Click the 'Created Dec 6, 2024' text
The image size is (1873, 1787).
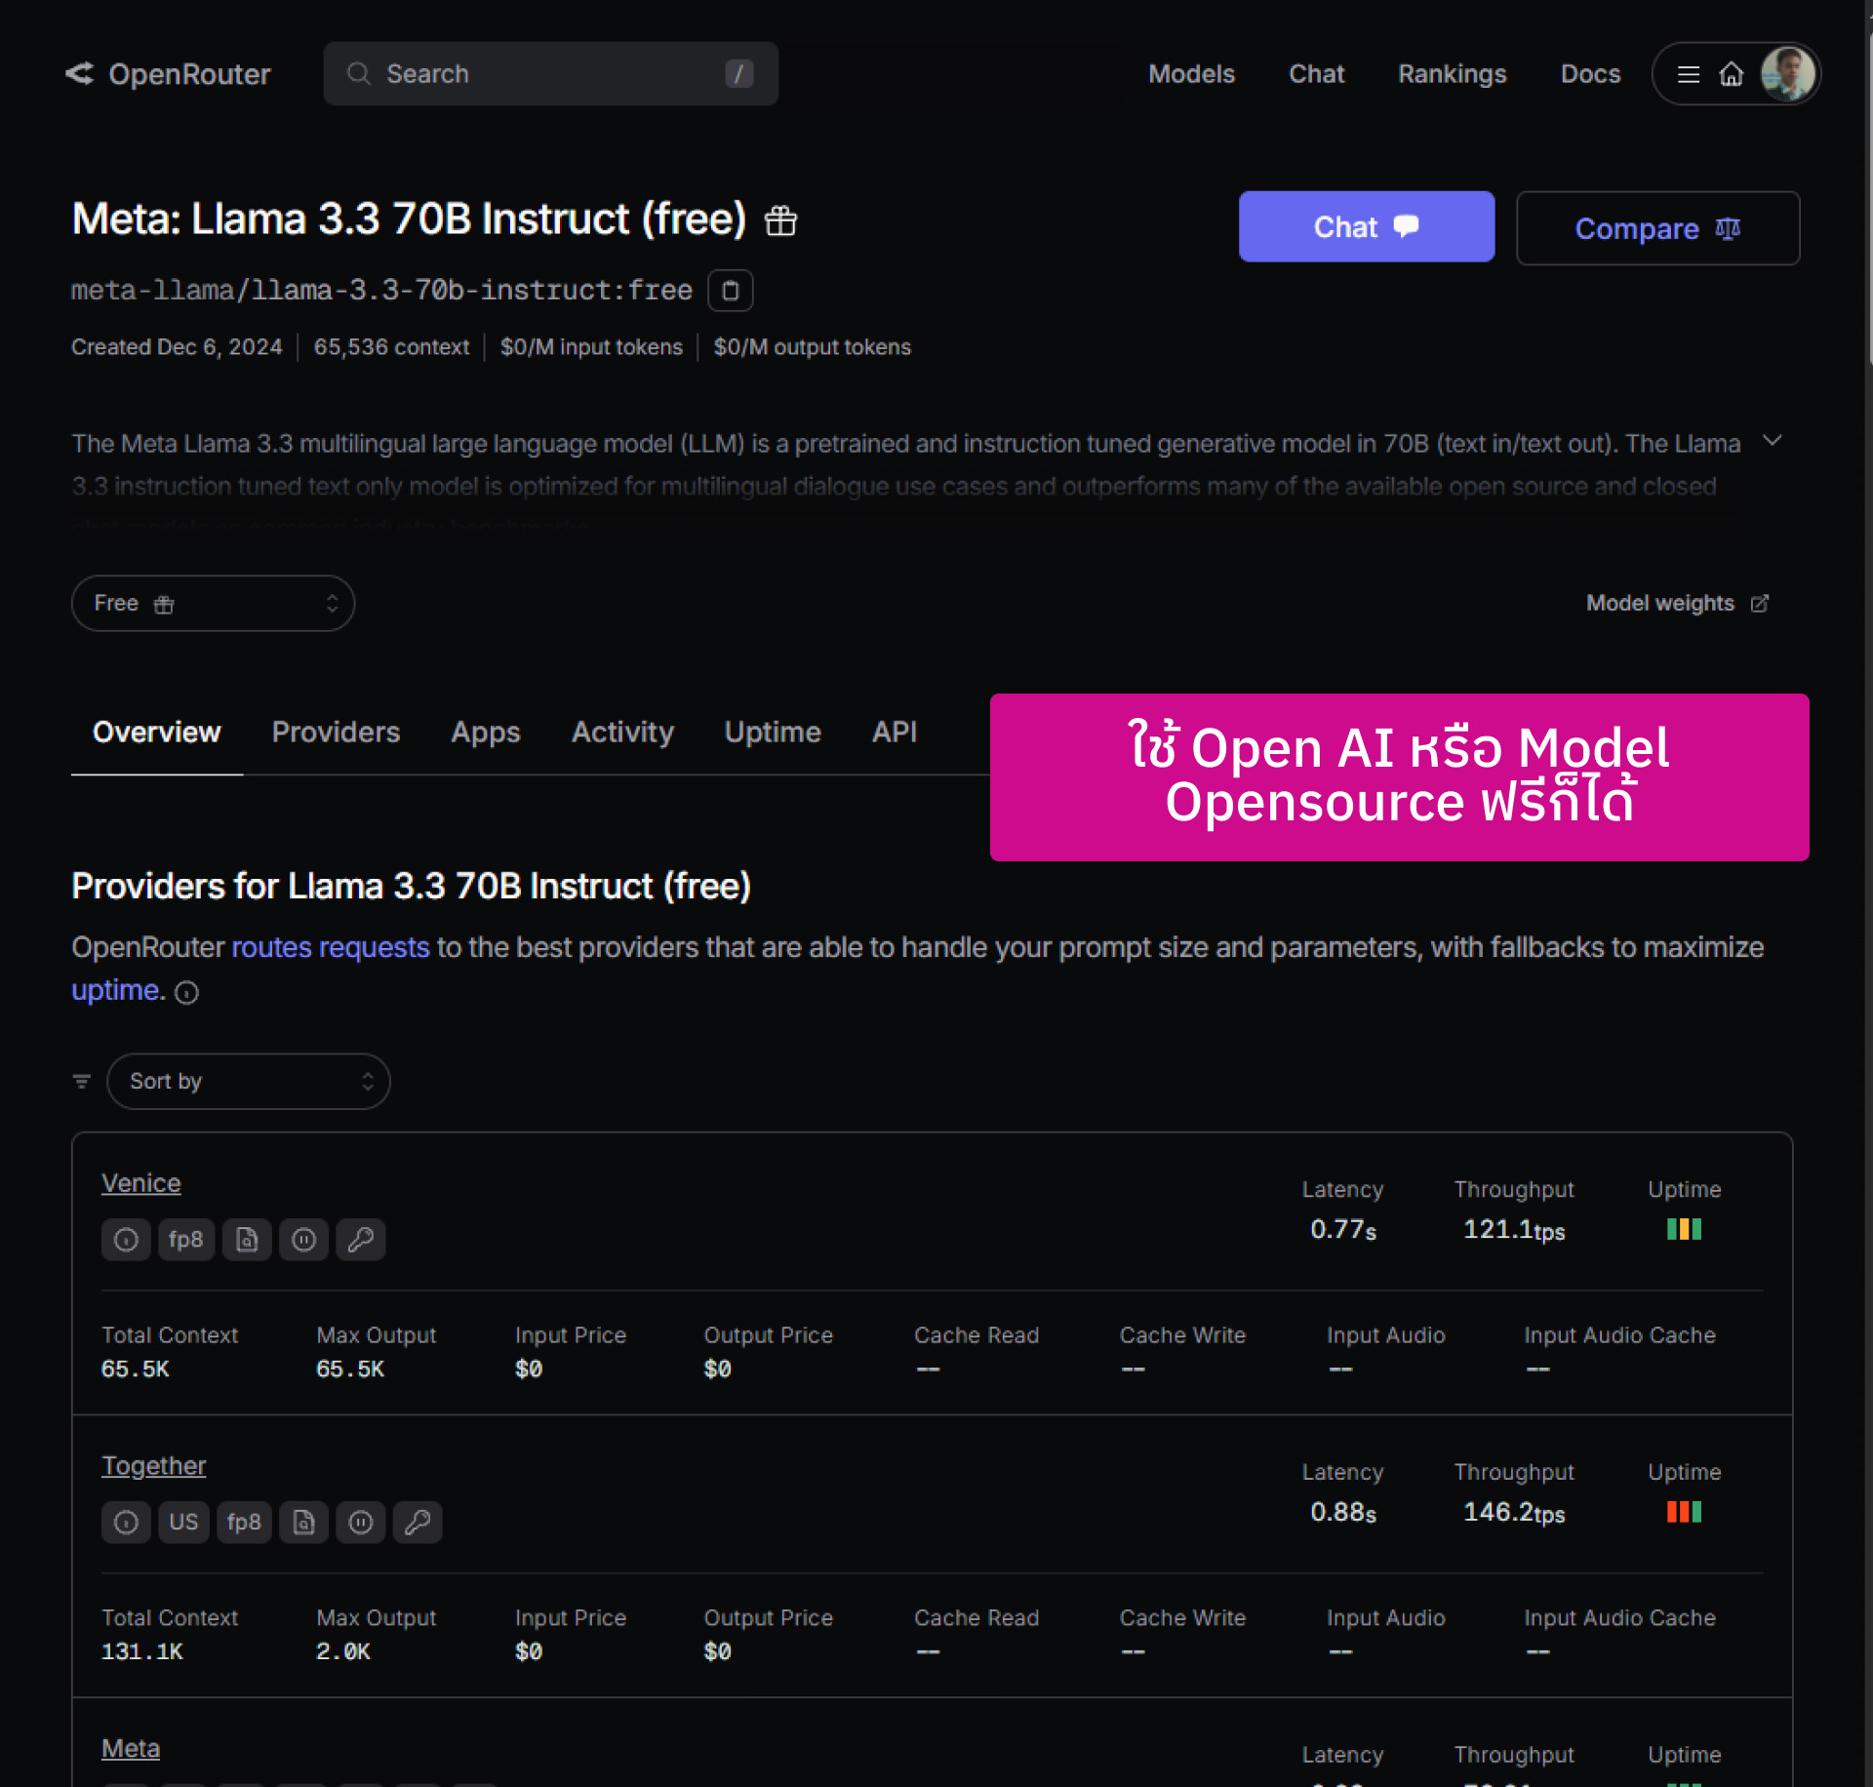177,347
